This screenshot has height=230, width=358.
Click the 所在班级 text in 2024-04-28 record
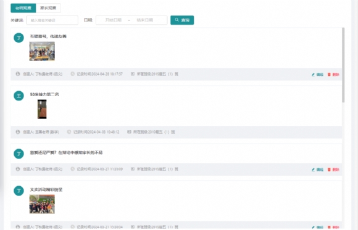[x=157, y=74]
